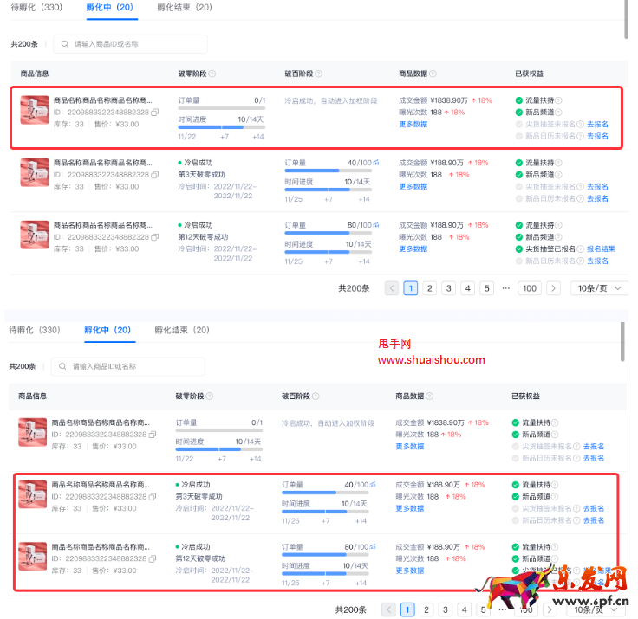Open 破零阶段 help icon in upper panel header

212,74
